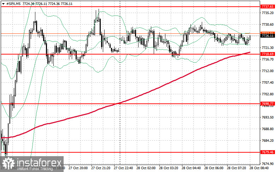Click the 27 Oct 22:40 time label
This screenshot has height=172, width=276.
pos(123,168)
